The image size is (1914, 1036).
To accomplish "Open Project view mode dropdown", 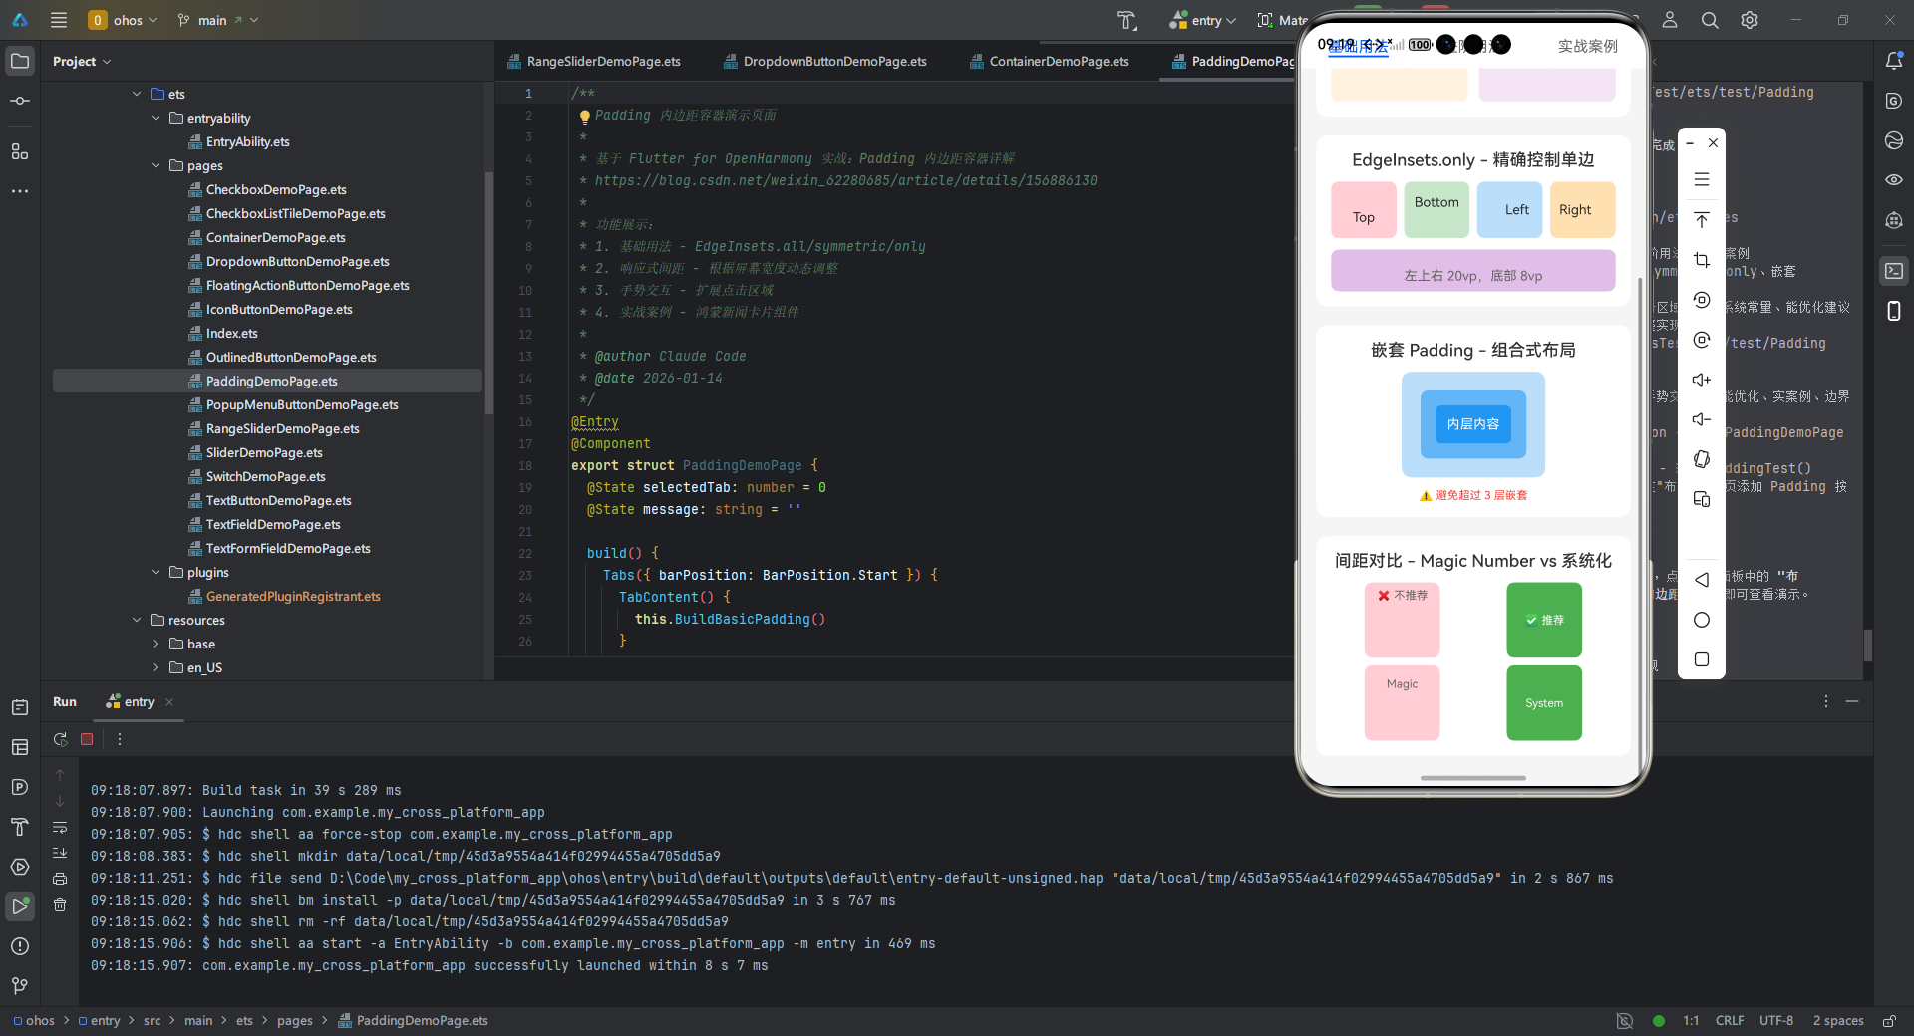I will 82,61.
